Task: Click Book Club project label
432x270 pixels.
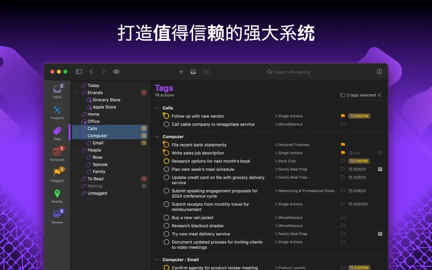Action: point(285,161)
